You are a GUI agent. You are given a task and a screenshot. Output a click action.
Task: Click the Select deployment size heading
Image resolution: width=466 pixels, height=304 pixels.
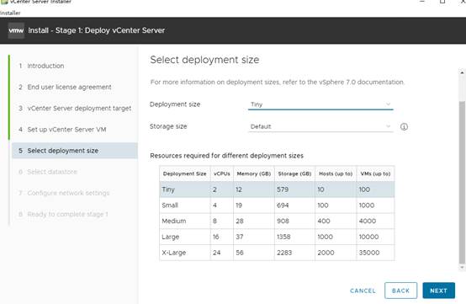coord(204,60)
